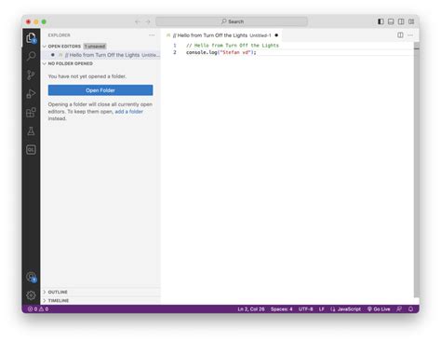
Task: Select the Untitled-1 editor tab
Action: point(222,35)
